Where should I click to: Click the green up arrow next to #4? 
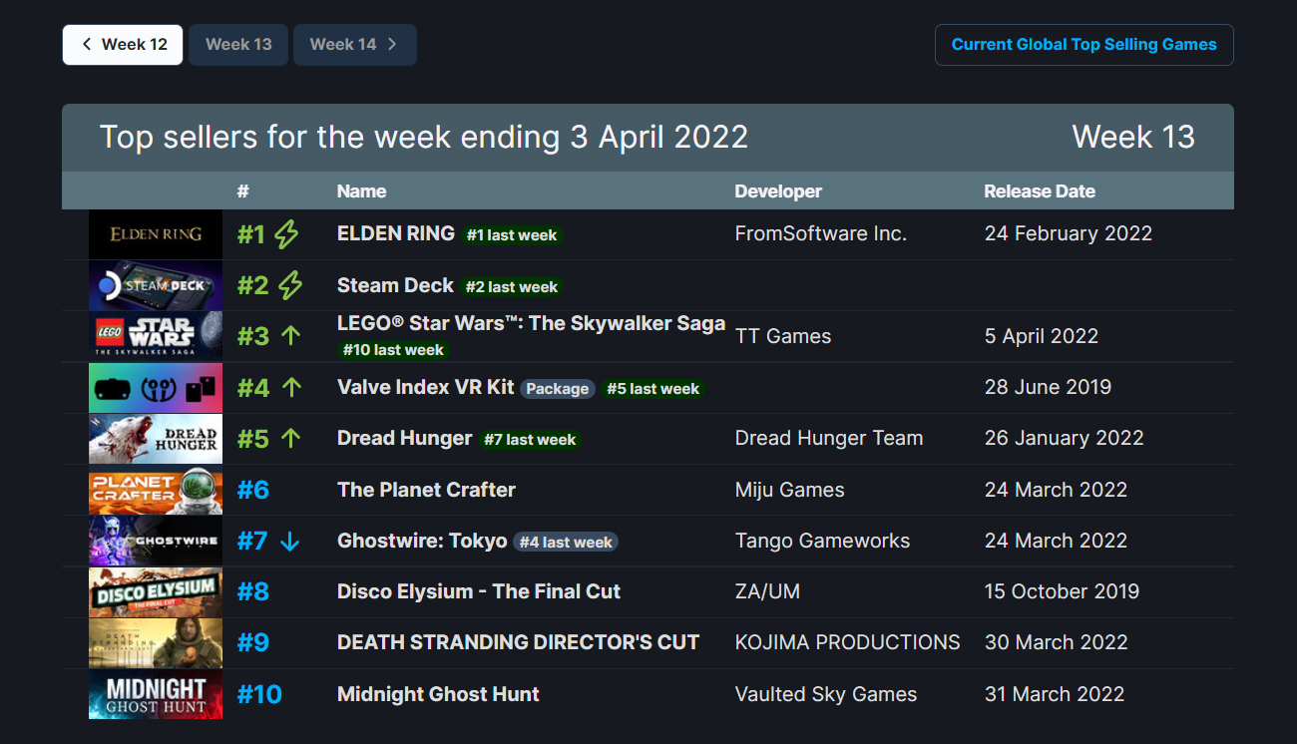(291, 387)
